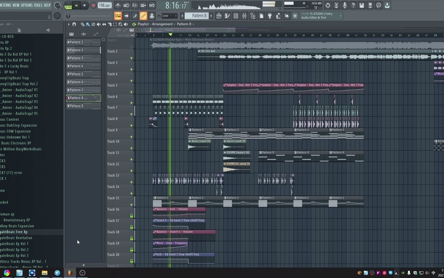Image resolution: width=444 pixels, height=278 pixels.
Task: Open the plugin picker plug icon
Action: [270, 16]
